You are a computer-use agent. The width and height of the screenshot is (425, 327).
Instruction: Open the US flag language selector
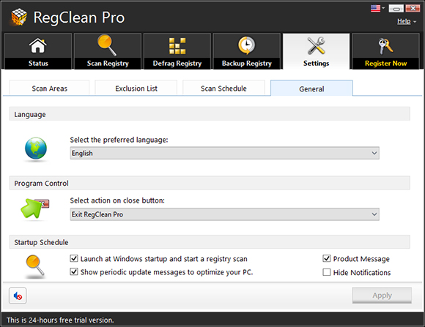[377, 8]
